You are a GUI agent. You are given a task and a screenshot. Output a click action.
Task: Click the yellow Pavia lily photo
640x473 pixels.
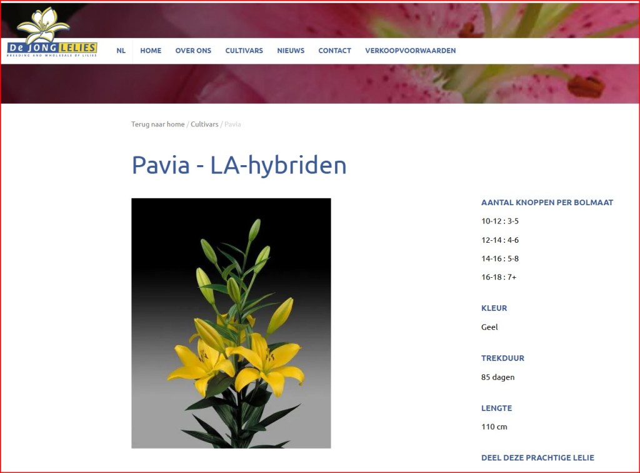click(231, 323)
